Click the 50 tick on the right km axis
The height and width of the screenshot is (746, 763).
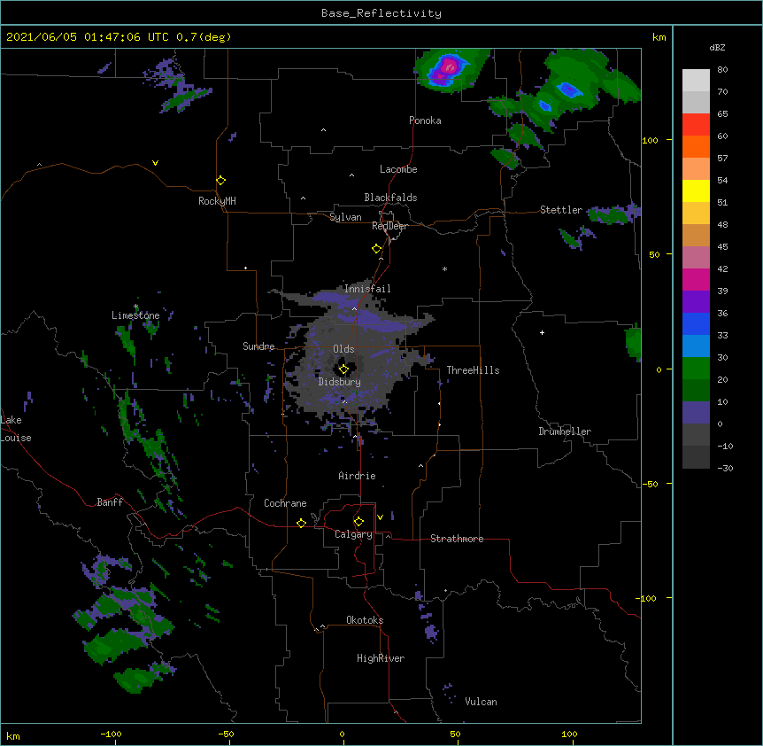[x=654, y=254]
